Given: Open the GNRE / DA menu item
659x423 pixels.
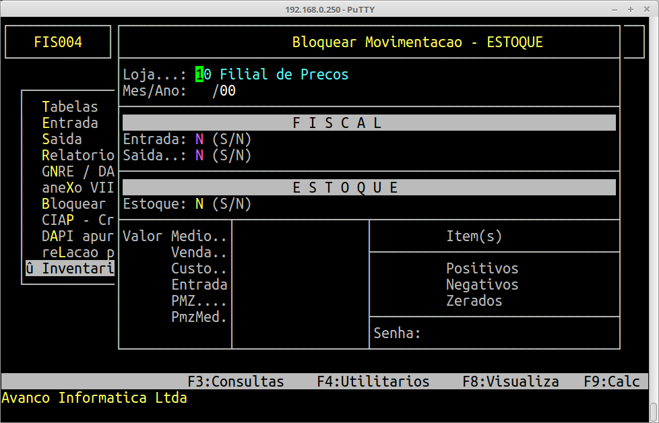Looking at the screenshot, I should coord(77,171).
